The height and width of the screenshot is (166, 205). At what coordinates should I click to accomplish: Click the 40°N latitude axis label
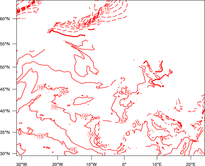[5, 111]
